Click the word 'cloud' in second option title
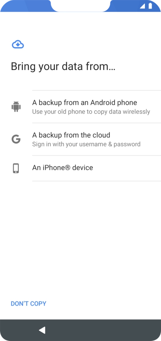 (x=102, y=135)
